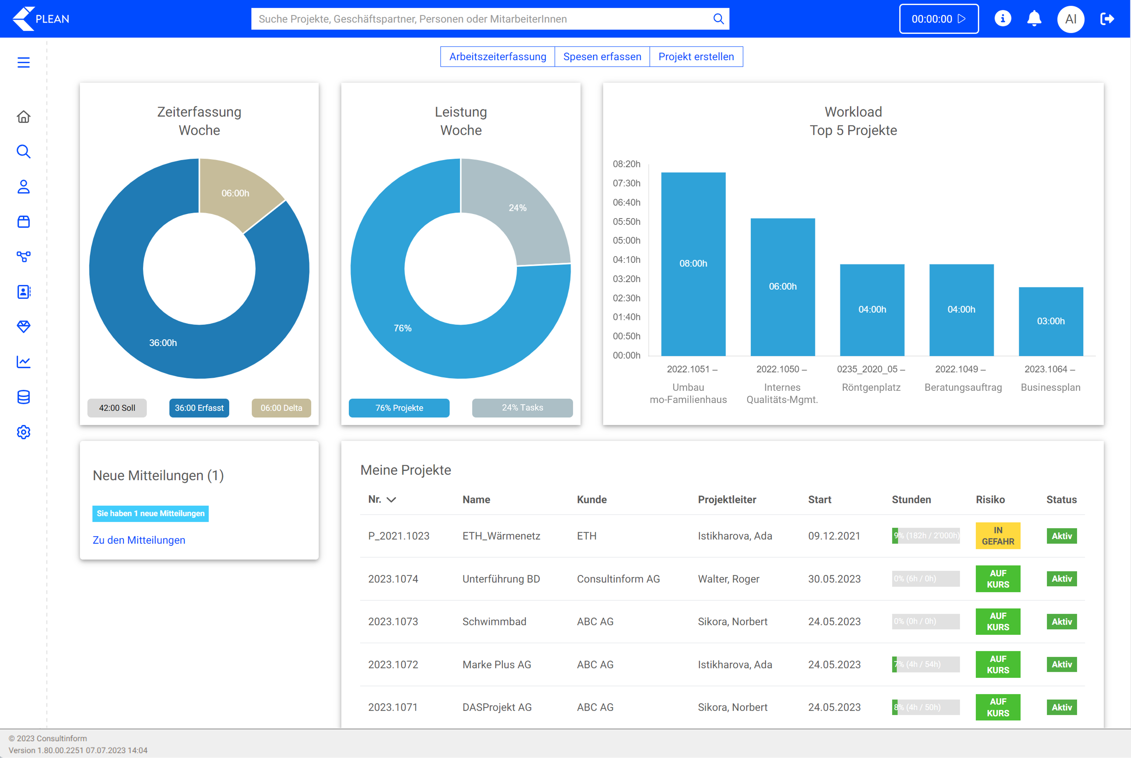Sort by Nr. column chevron
Viewport: 1131px width, 759px height.
[x=391, y=500]
